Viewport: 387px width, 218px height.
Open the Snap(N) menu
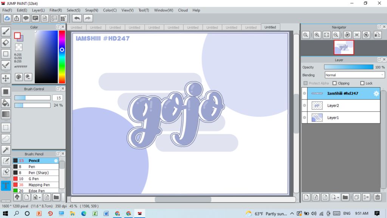(x=91, y=10)
